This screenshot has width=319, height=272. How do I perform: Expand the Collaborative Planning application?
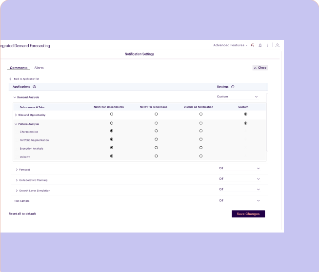(17, 180)
